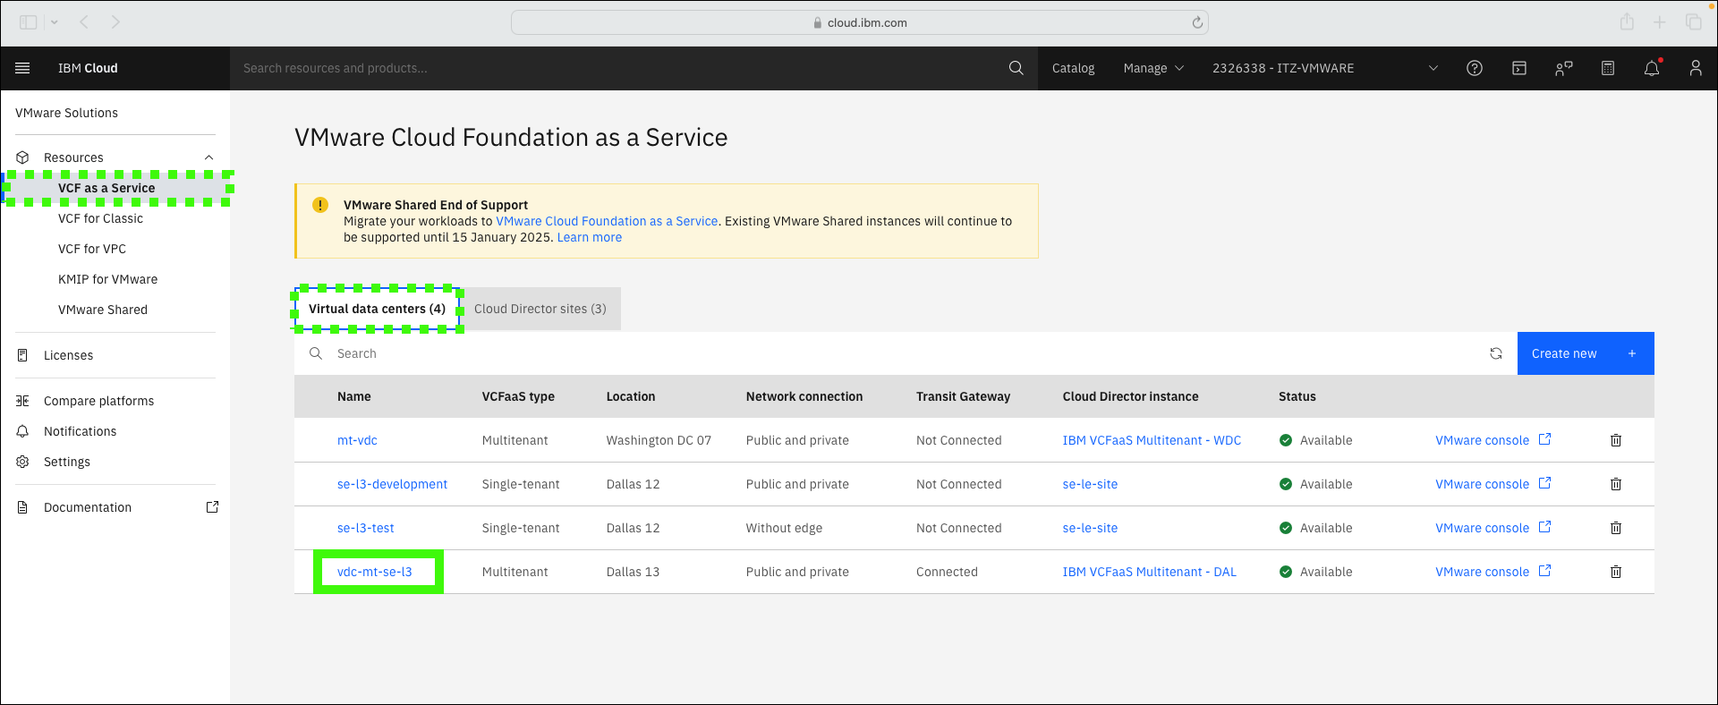Image resolution: width=1718 pixels, height=705 pixels.
Task: Open Compare platforms in sidebar
Action: pyautogui.click(x=98, y=401)
